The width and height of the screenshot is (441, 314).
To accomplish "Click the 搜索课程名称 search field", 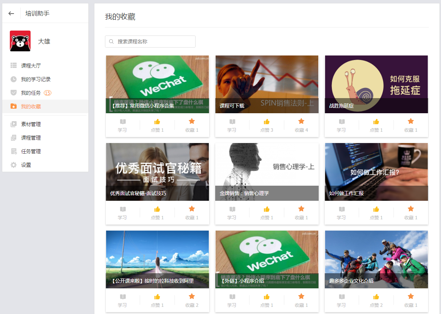I will coord(150,42).
